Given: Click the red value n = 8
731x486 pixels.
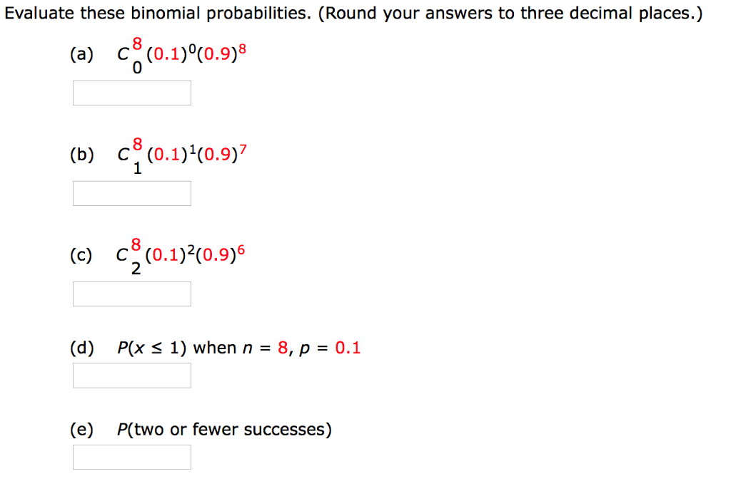Looking at the screenshot, I should pyautogui.click(x=281, y=347).
